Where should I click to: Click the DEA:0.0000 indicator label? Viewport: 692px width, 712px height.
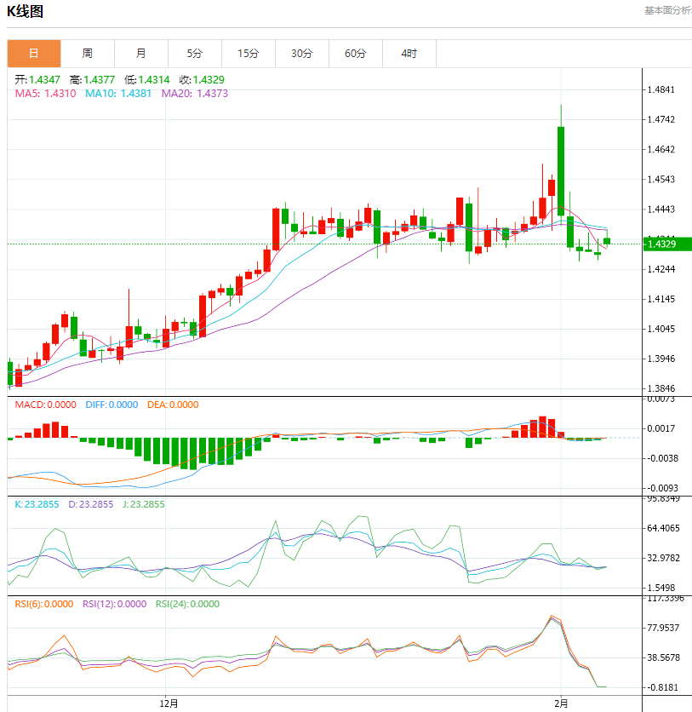pos(173,405)
